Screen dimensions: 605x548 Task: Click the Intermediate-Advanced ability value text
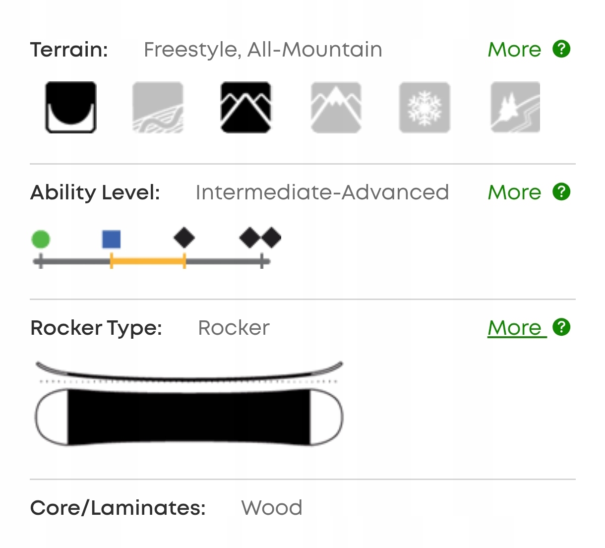pyautogui.click(x=322, y=192)
